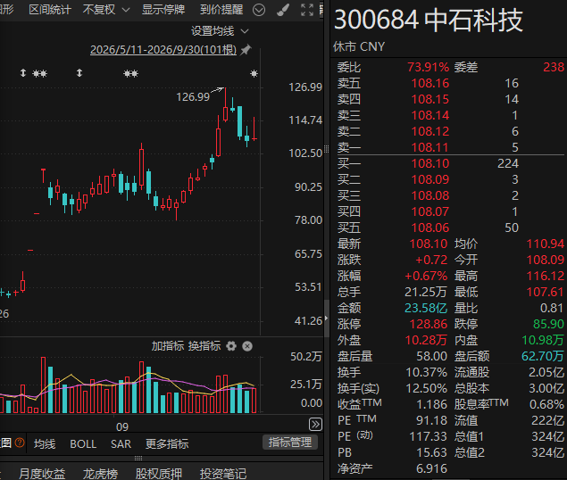Image resolution: width=567 pixels, height=480 pixels.
Task: Click the 买五 price 108.06
Action: (430, 228)
